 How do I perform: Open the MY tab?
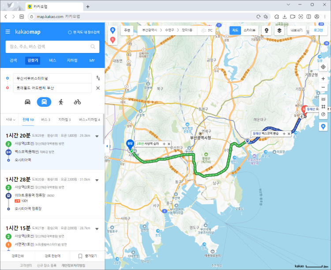pyautogui.click(x=92, y=60)
